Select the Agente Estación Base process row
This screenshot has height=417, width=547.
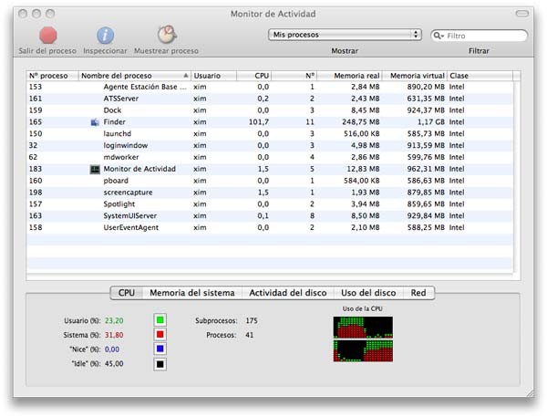click(x=270, y=87)
